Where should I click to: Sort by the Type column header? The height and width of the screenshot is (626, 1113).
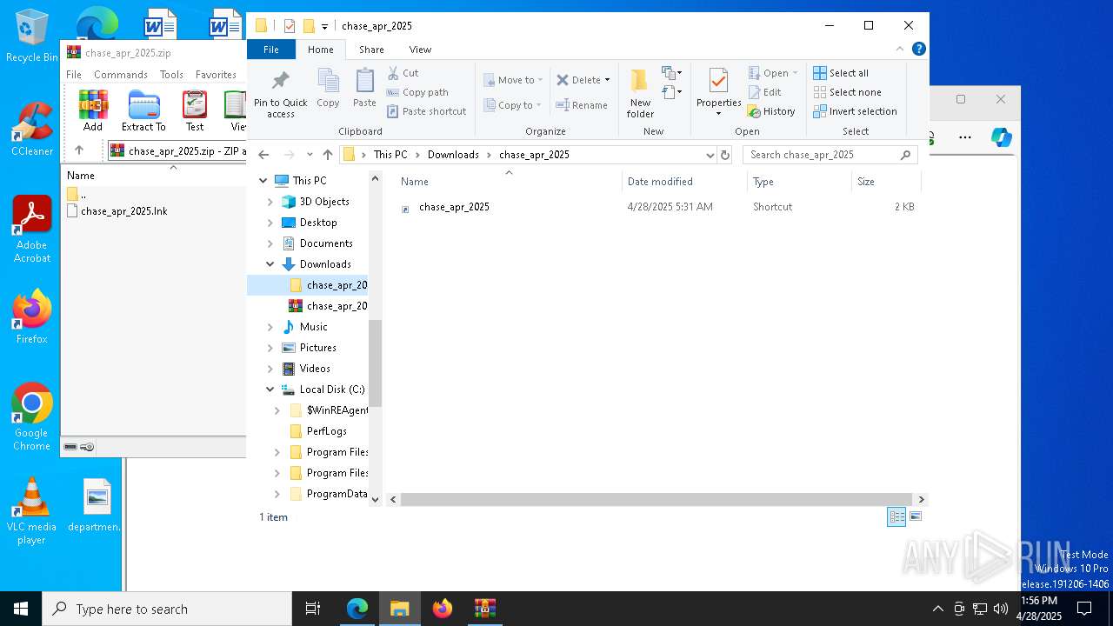799,182
